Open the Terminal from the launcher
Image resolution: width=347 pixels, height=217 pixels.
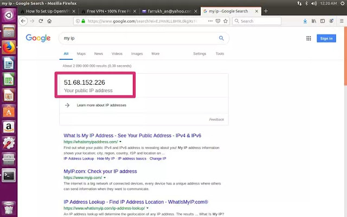(x=9, y=176)
